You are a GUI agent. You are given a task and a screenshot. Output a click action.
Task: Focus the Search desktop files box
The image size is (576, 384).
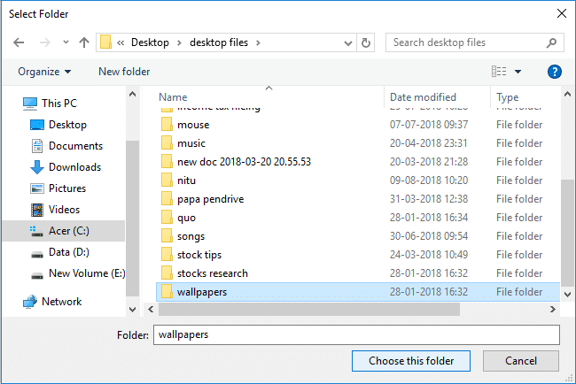tap(475, 42)
